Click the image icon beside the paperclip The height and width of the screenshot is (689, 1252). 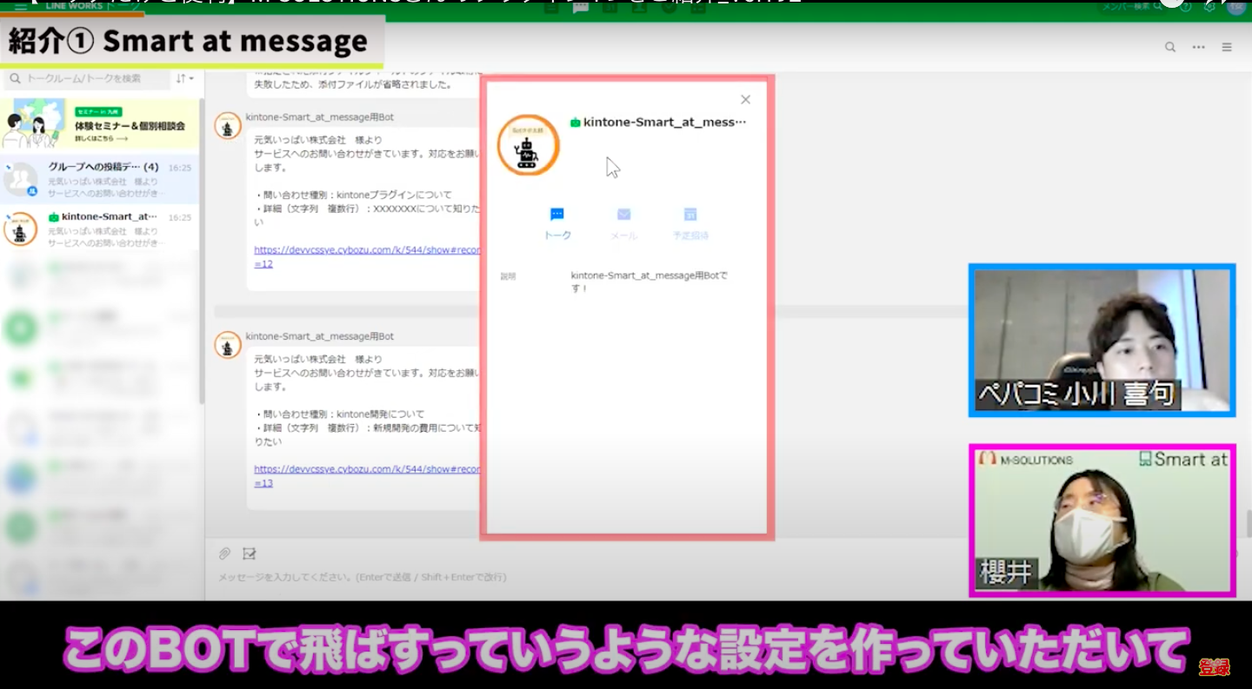pyautogui.click(x=250, y=553)
